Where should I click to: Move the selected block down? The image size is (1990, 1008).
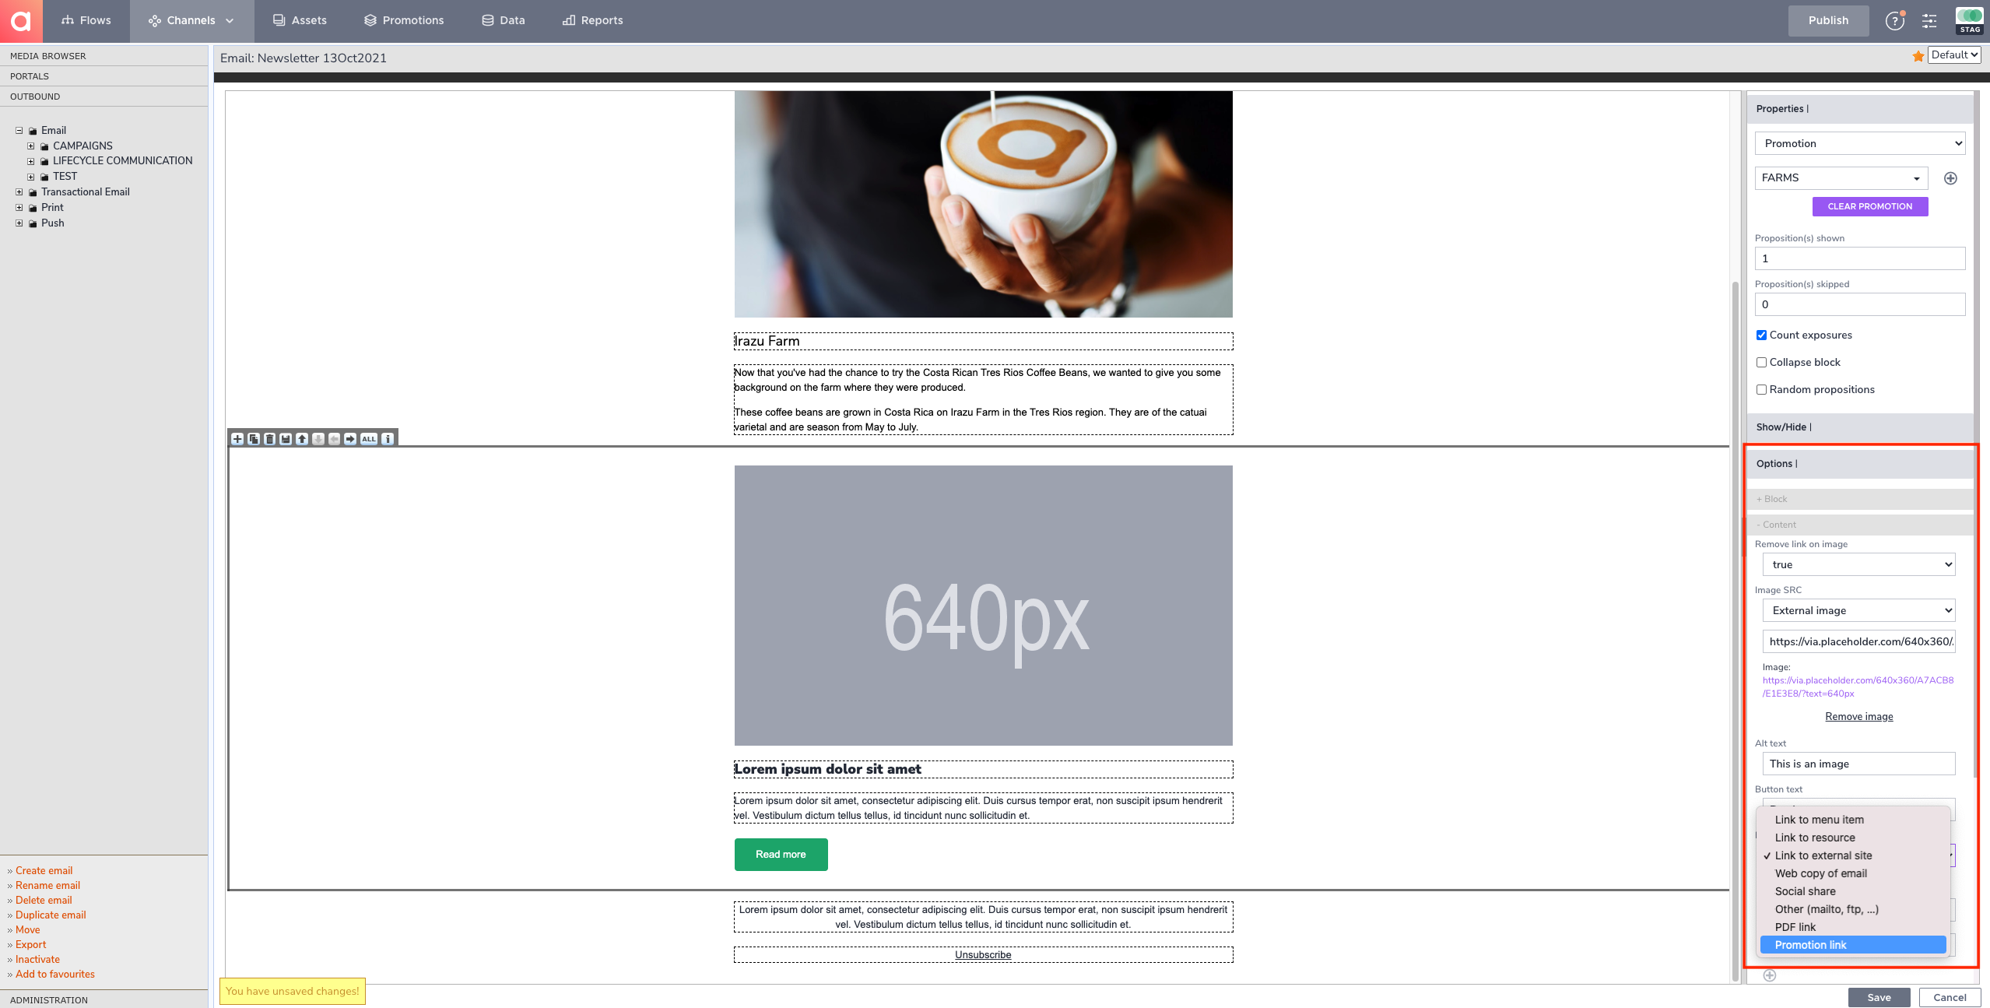318,439
